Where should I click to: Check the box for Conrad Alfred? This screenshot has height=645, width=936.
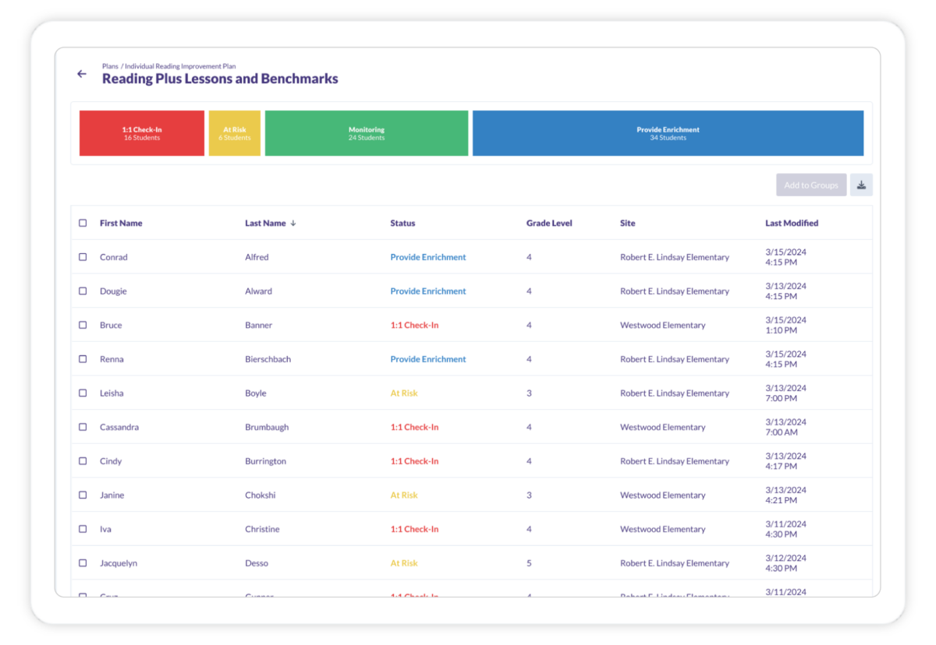coord(83,257)
